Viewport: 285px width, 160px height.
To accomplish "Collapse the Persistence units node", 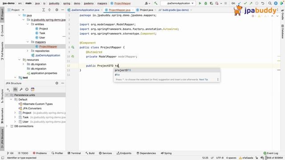I will pyautogui.click(x=7, y=95).
